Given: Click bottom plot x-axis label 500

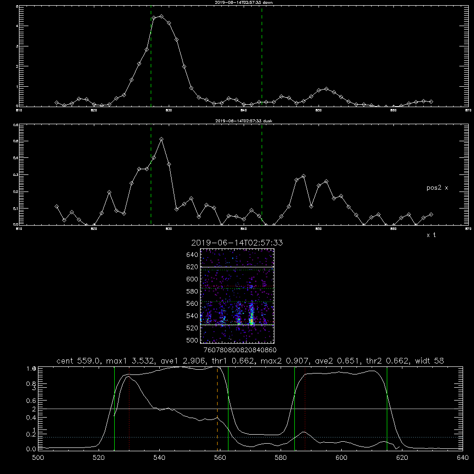Looking at the screenshot, I should [x=38, y=458].
